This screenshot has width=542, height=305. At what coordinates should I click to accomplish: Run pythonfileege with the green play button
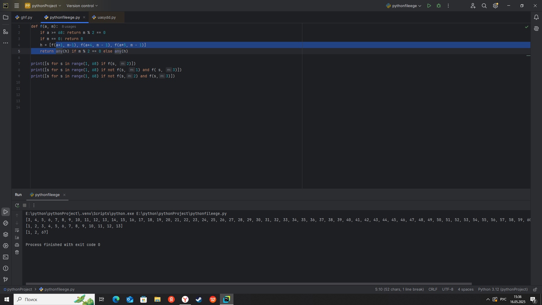(429, 6)
